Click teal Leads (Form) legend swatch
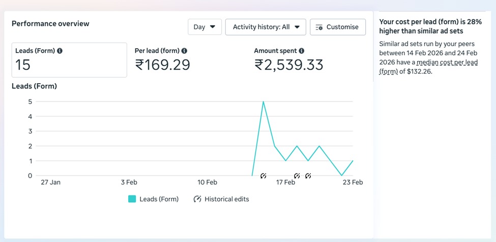 [x=132, y=199]
